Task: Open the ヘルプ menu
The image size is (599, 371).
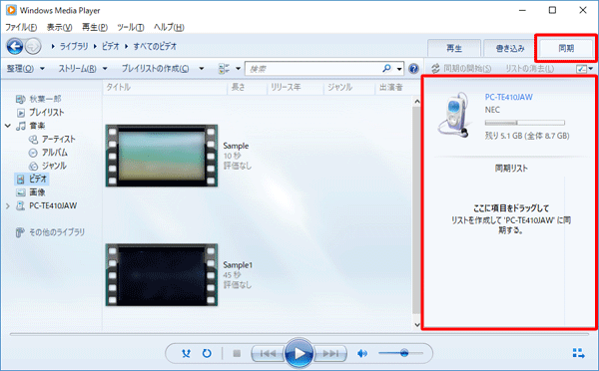Action: point(169,27)
